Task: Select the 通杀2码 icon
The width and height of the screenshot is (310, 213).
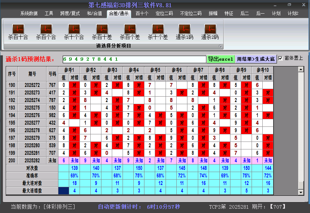Action: click(210, 29)
